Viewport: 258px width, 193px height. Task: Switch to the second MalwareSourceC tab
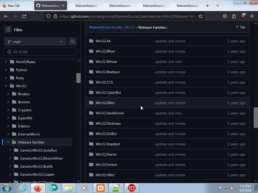point(84,6)
